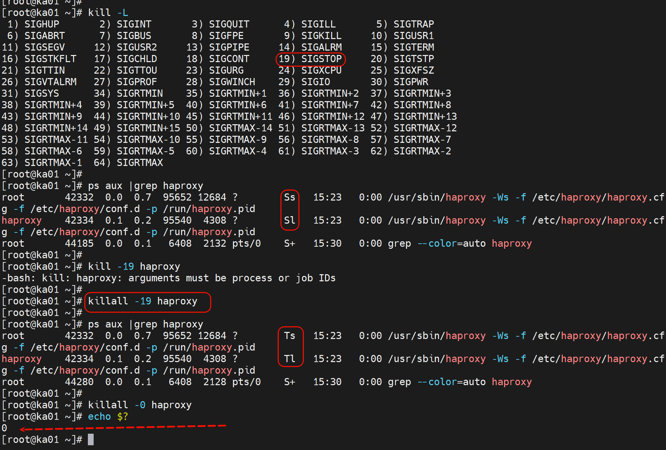The image size is (666, 450).
Task: Click PID 44185 of grep process
Action: point(79,243)
